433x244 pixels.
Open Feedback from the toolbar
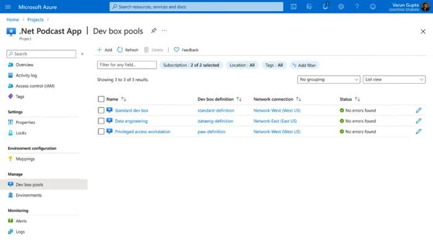(186, 50)
